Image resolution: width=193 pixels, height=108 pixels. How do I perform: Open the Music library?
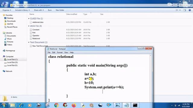[x=9, y=39]
